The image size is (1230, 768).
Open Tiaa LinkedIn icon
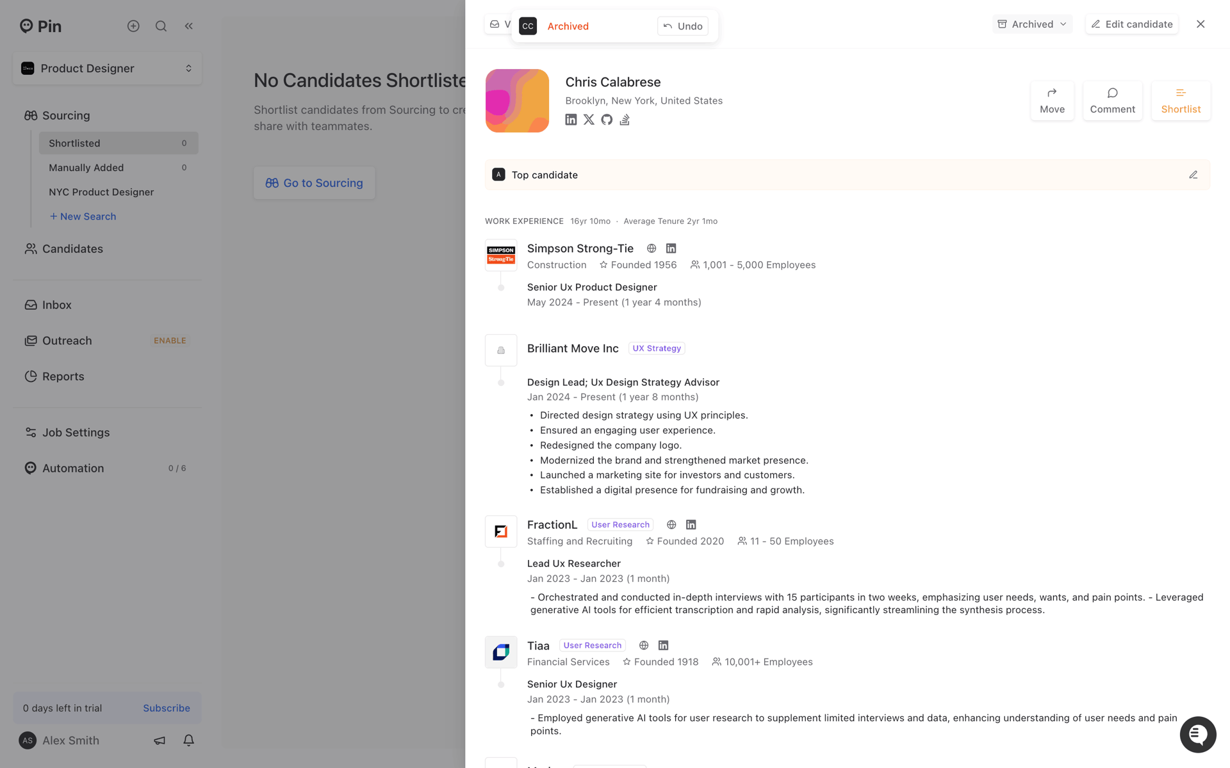pyautogui.click(x=663, y=646)
